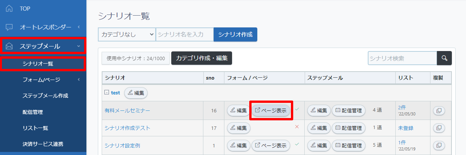The width and height of the screenshot is (466, 155).
Task: Click the カテゴリ作成・編集 button
Action: [x=201, y=58]
